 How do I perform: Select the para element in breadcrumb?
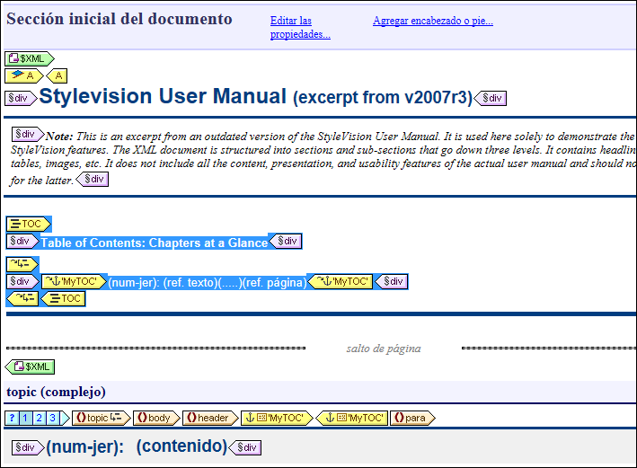[x=411, y=418]
